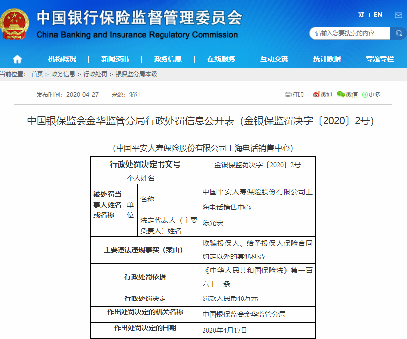The width and height of the screenshot is (407, 339).
Task: Click the company name cell 中国平安人寿保险
Action: coord(257,200)
